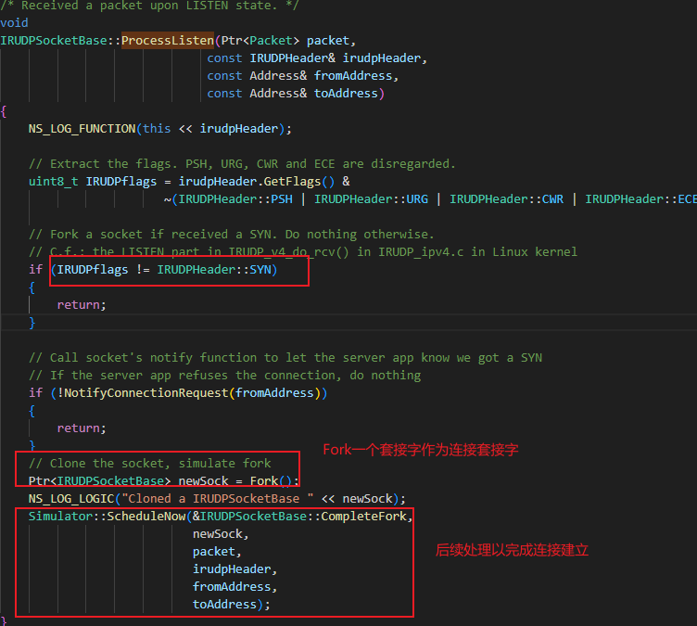Click 'Simulator::ScheduleNow' call

point(107,517)
